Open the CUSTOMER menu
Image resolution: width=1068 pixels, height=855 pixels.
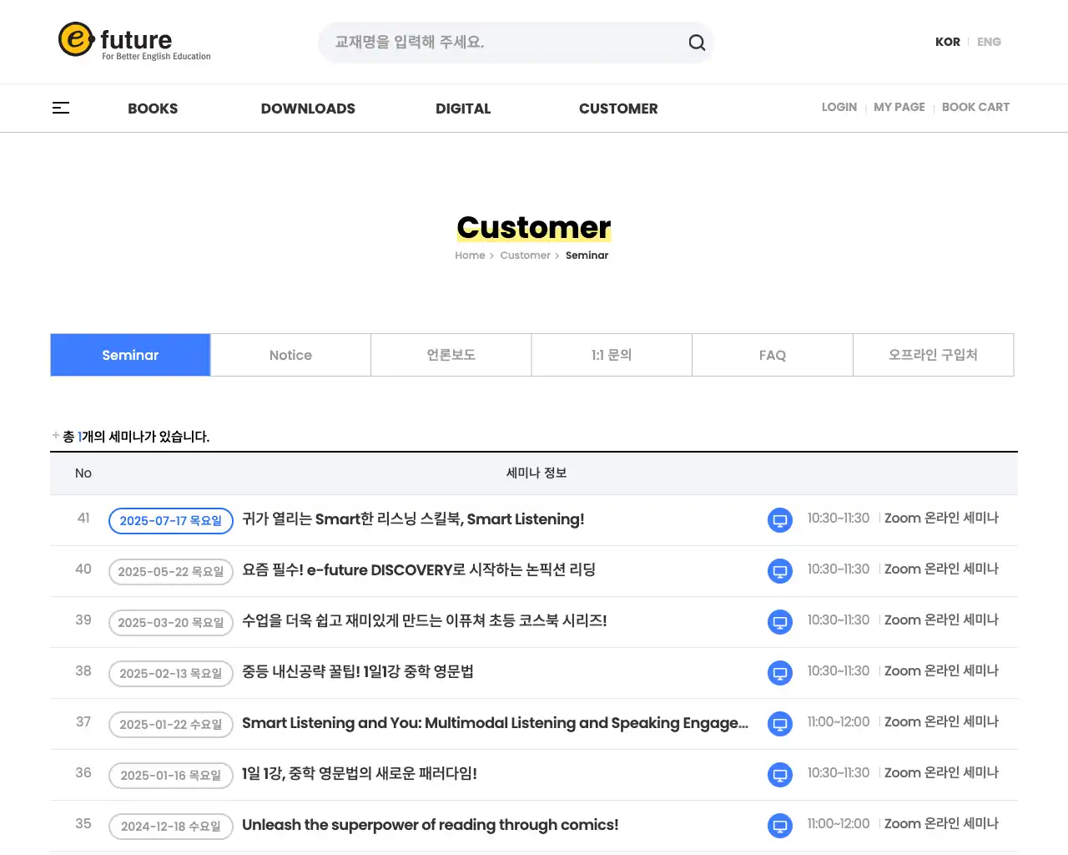click(x=618, y=109)
